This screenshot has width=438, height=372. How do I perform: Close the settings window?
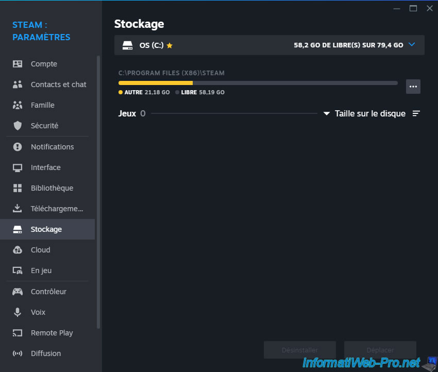pos(430,8)
